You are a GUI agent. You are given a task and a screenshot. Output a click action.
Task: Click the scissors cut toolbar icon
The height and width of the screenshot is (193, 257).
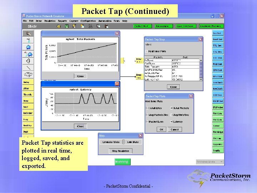(90, 26)
